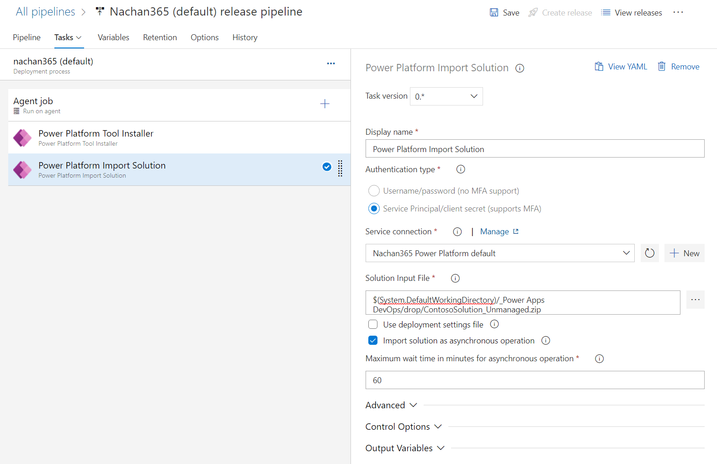Screen dimensions: 717x464
Task: Expand the Control Options section
Action: point(404,427)
